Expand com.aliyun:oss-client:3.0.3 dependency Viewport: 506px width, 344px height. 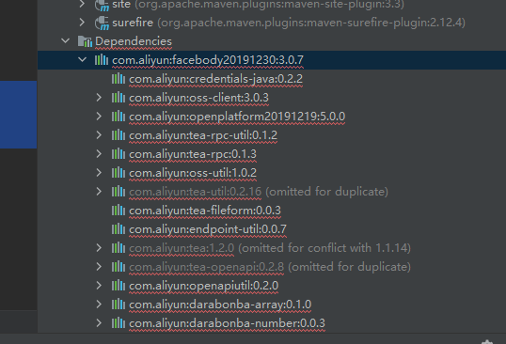99,98
